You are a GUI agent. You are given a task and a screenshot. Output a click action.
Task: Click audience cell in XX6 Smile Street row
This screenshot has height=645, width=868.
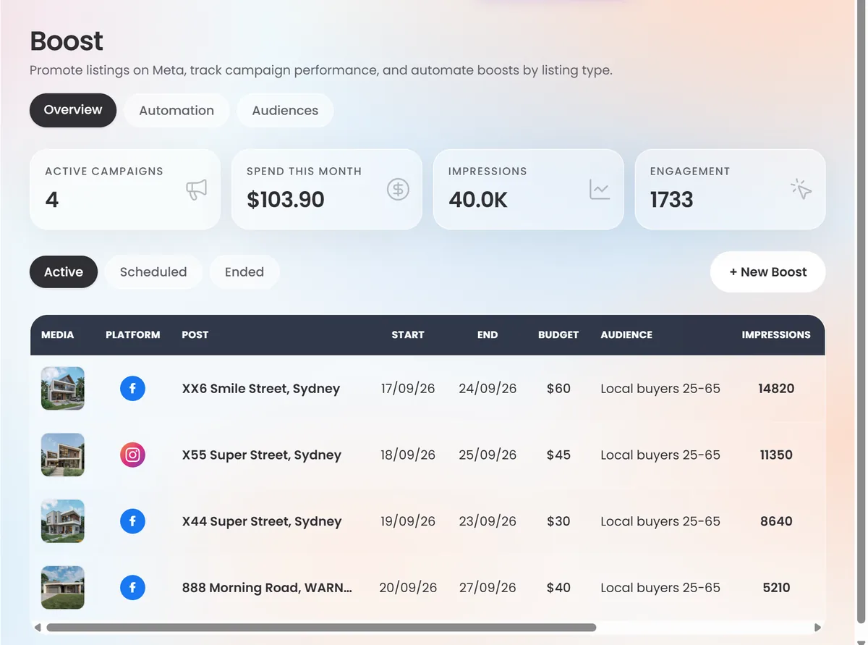click(x=660, y=389)
